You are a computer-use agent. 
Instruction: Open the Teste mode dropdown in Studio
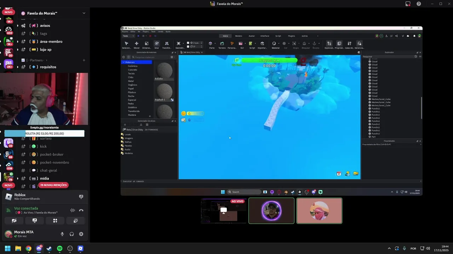128,36
